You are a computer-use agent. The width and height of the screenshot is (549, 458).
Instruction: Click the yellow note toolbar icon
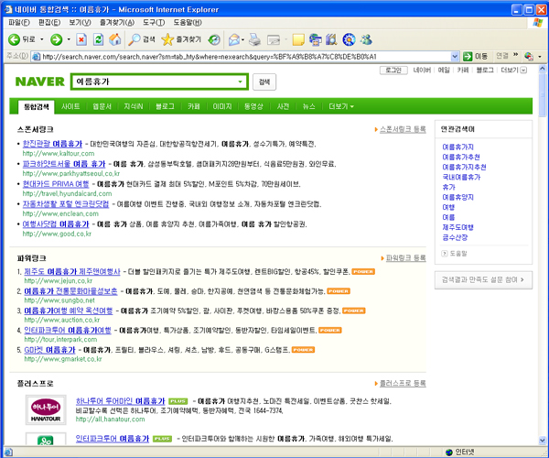pyautogui.click(x=298, y=39)
